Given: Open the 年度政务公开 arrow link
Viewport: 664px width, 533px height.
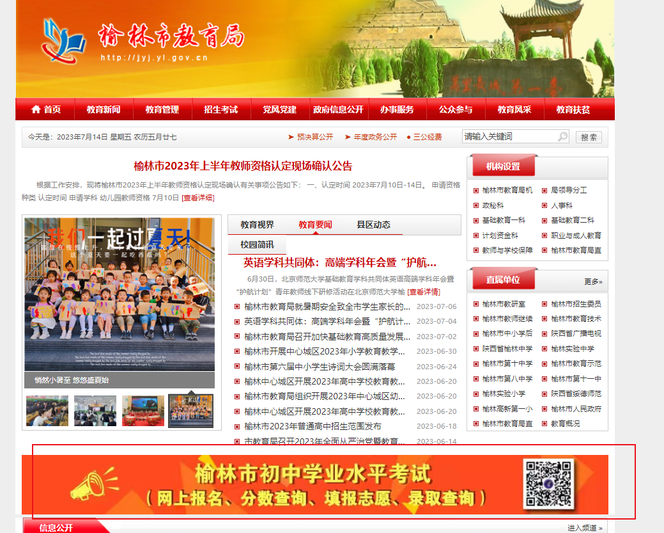Looking at the screenshot, I should [371, 137].
